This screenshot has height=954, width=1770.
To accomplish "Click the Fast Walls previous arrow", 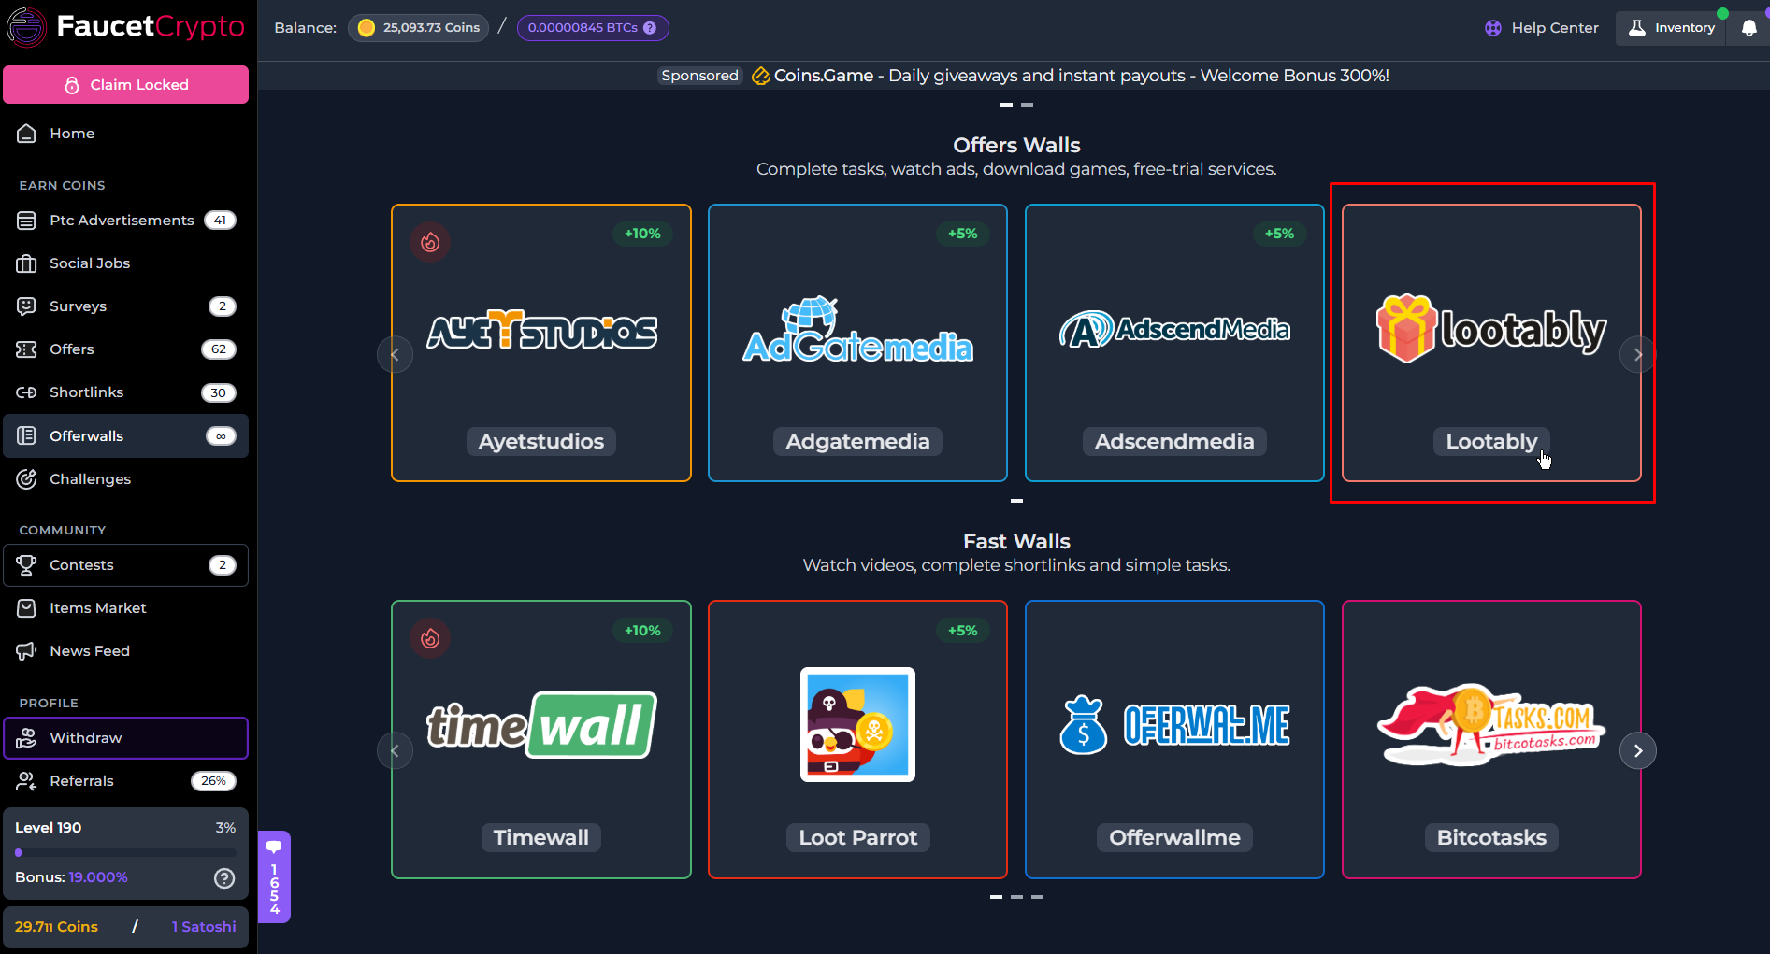I will click(x=395, y=750).
